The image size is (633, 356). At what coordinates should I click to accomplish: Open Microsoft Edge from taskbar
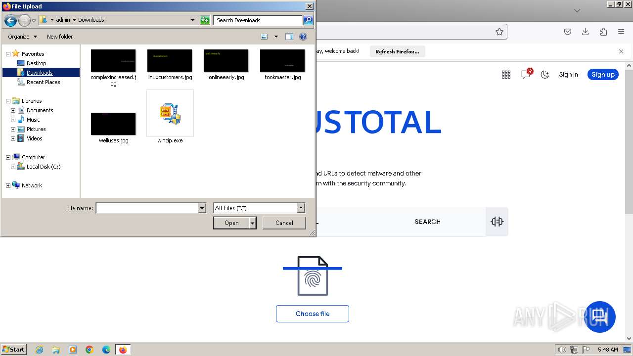click(106, 350)
